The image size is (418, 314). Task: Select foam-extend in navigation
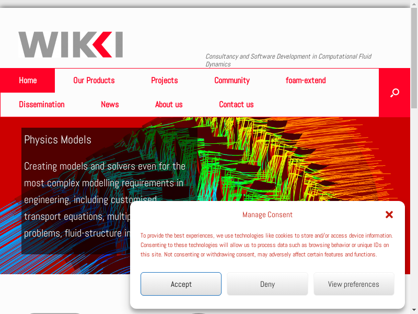click(306, 81)
